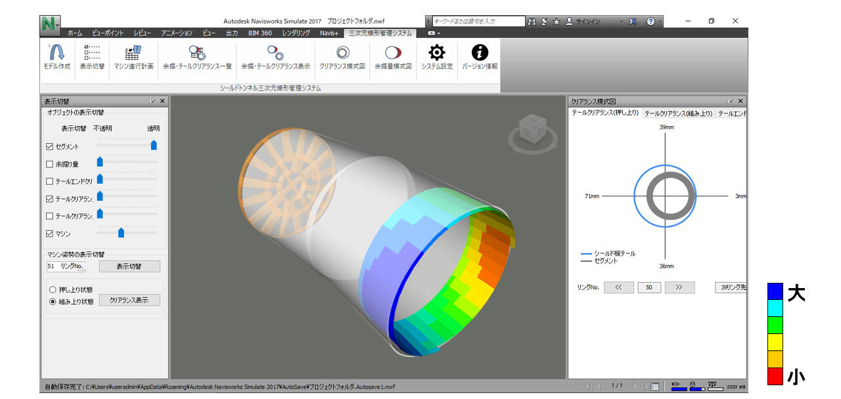Click the next ring >> button
The width and height of the screenshot is (841, 399).
point(679,287)
